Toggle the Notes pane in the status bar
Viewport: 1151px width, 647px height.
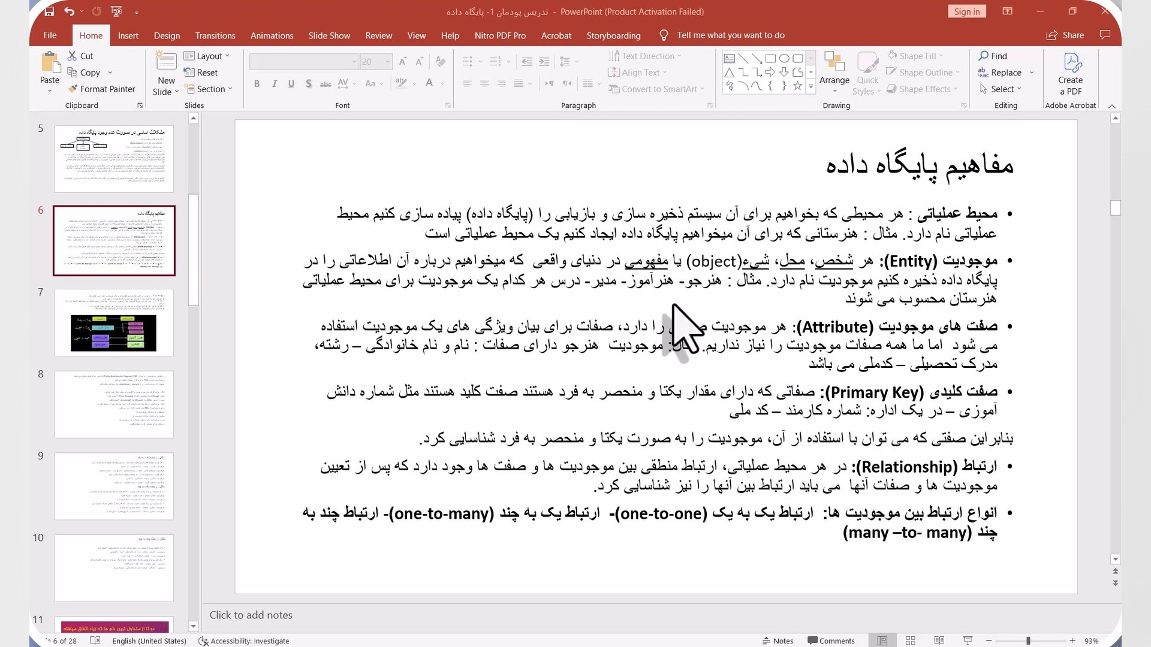[x=778, y=640]
